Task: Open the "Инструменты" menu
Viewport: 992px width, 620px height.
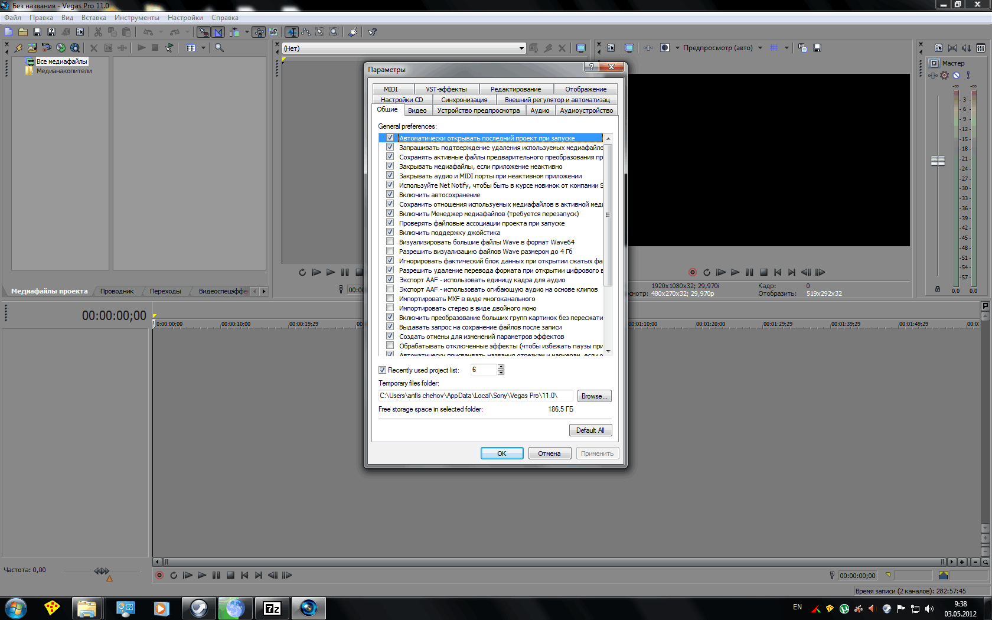Action: (136, 18)
